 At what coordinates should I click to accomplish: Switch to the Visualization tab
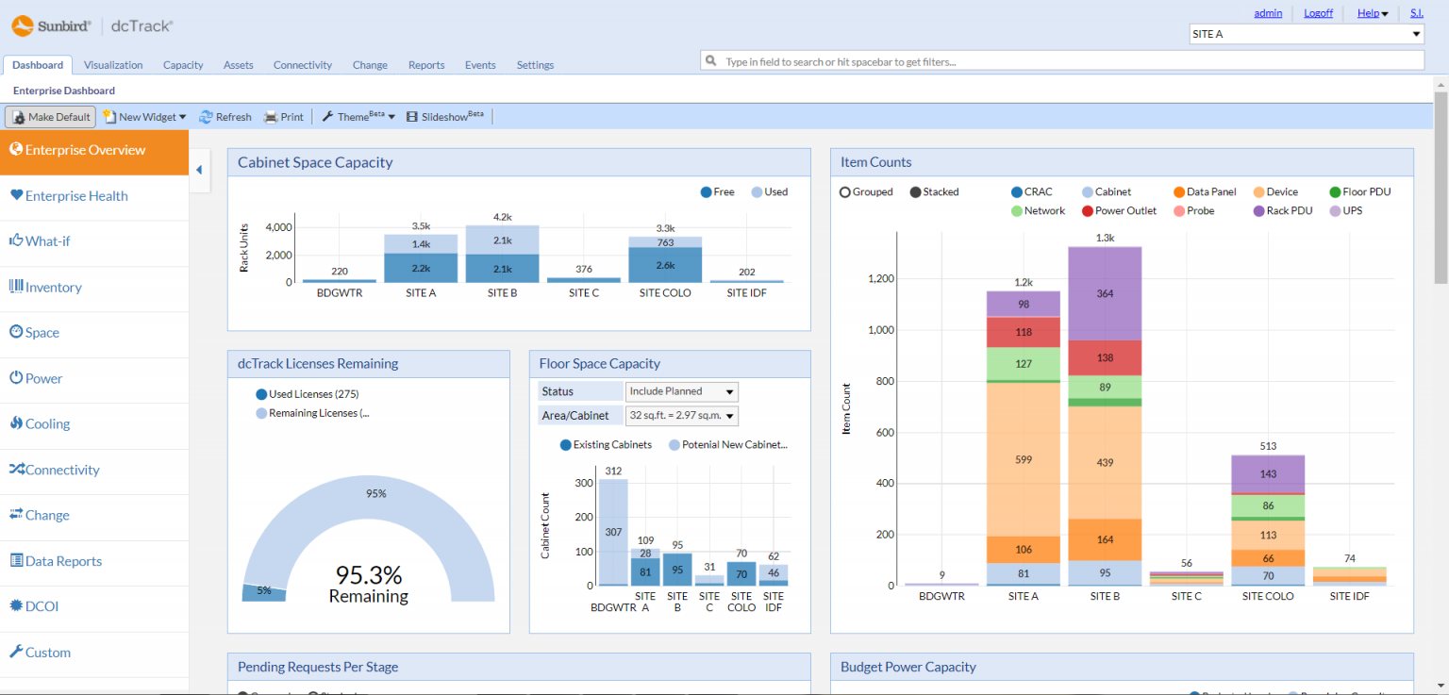click(x=113, y=65)
